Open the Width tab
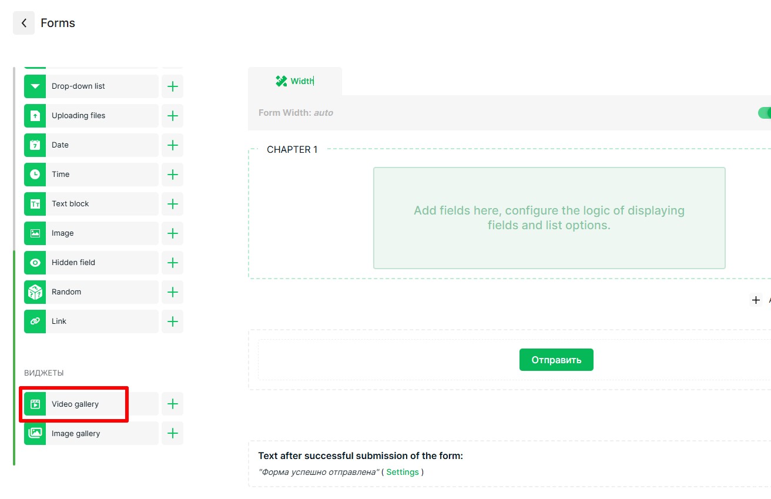 pyautogui.click(x=294, y=81)
